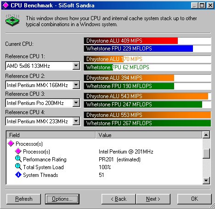
Task: Click the CPU Benchmark - SiSoft Sandra title
Action: pos(52,5)
